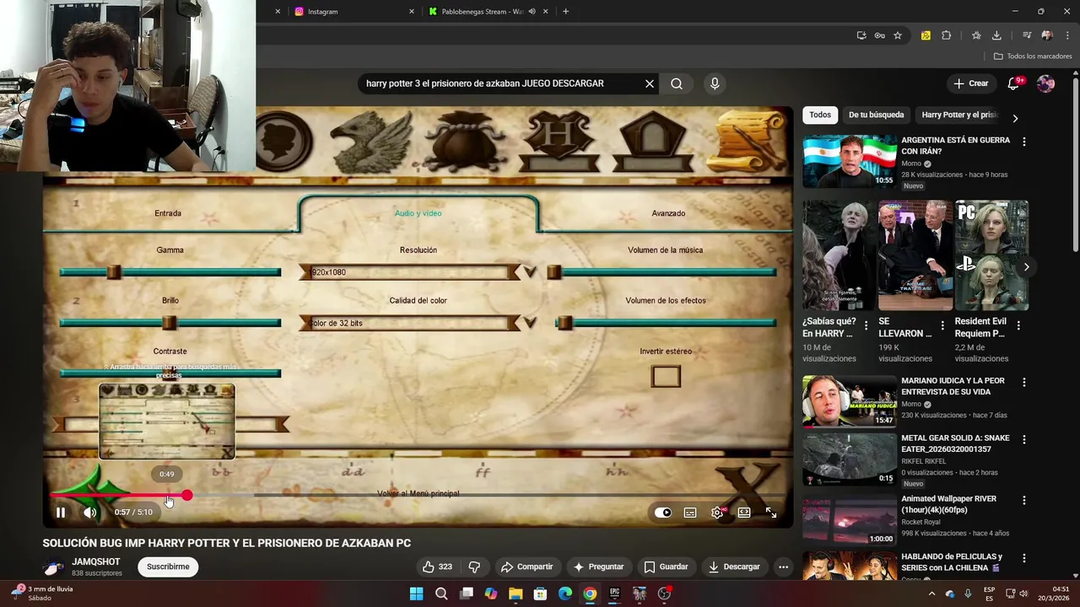Open the Windows Start menu
This screenshot has height=607, width=1080.
(416, 594)
